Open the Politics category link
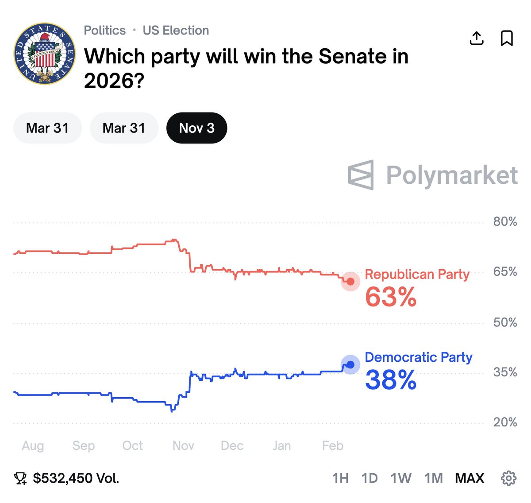 pyautogui.click(x=105, y=30)
